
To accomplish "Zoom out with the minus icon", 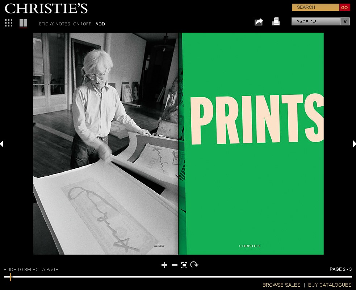I will point(174,265).
